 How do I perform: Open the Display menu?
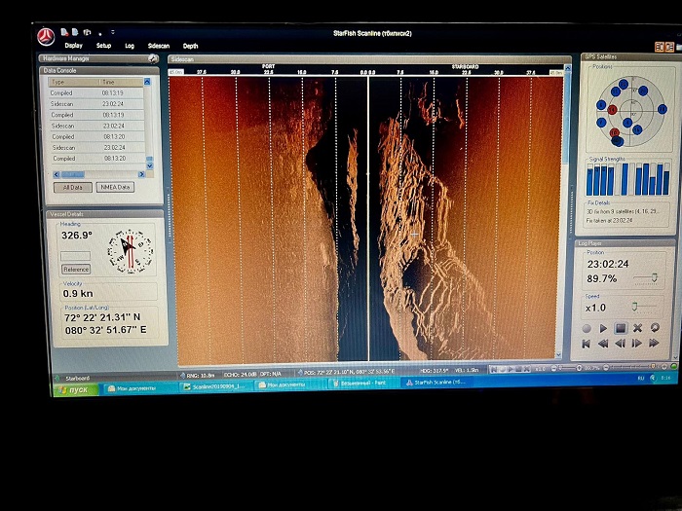(x=73, y=46)
